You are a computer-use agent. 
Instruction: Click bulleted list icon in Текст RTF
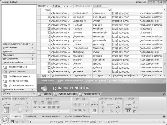click(79, 104)
